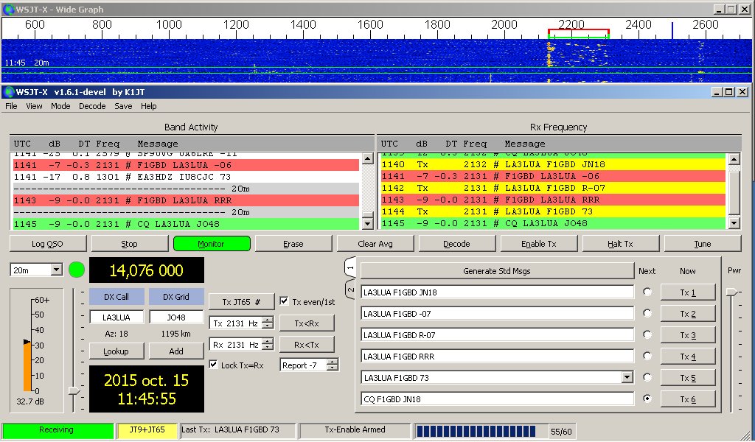Viewport: 755px width, 442px height.
Task: Click the red-green frequency marker on the Wide Graph scale
Action: coord(578,33)
